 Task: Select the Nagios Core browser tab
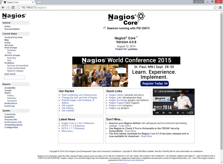pos(18,2)
